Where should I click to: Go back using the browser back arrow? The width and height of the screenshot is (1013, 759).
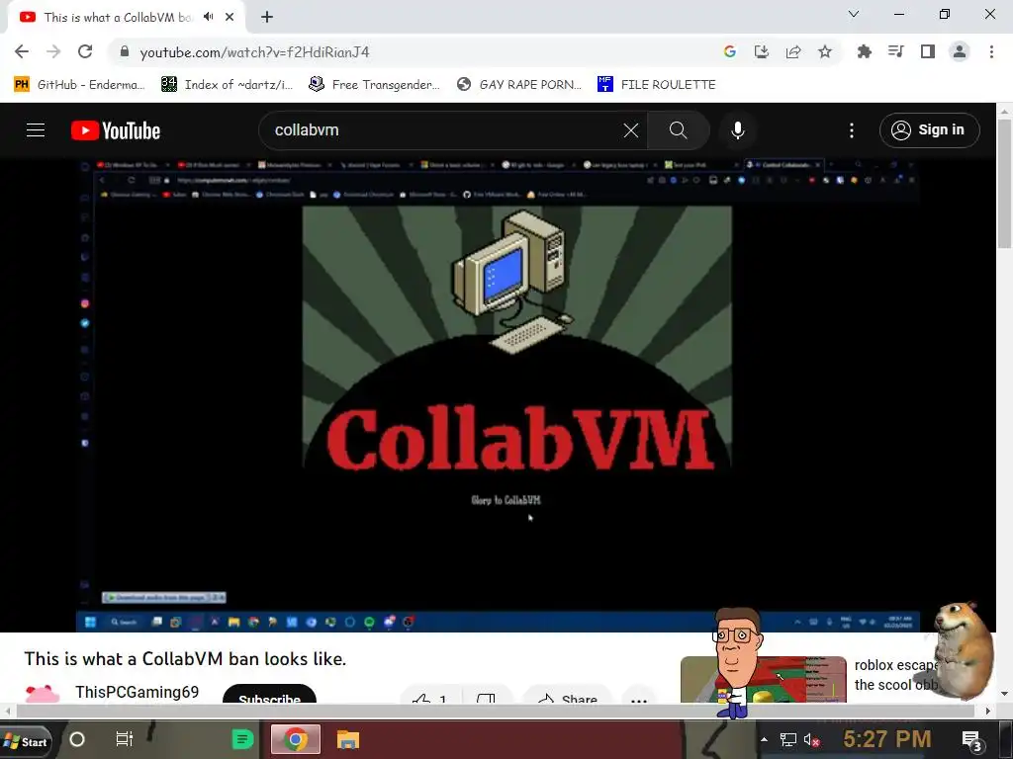22,51
